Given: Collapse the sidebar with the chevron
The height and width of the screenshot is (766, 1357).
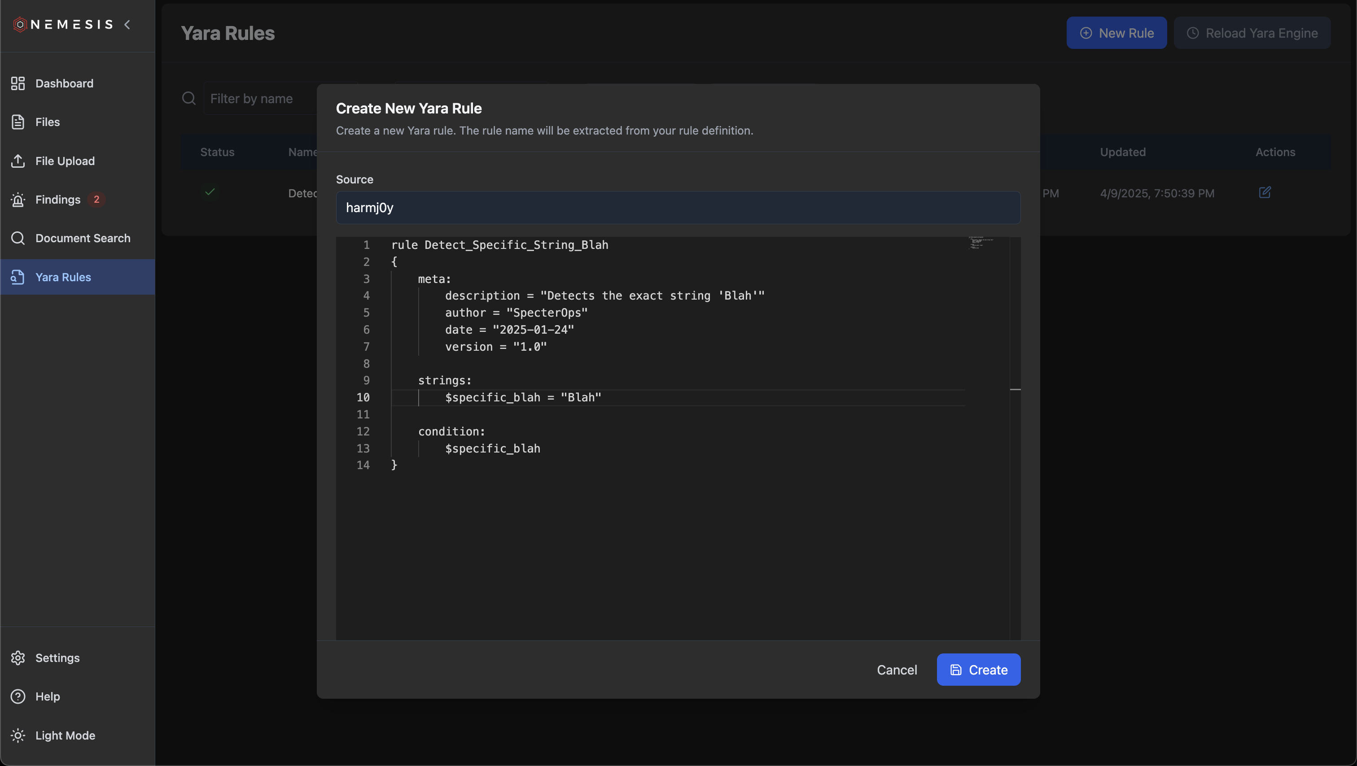Looking at the screenshot, I should (127, 24).
